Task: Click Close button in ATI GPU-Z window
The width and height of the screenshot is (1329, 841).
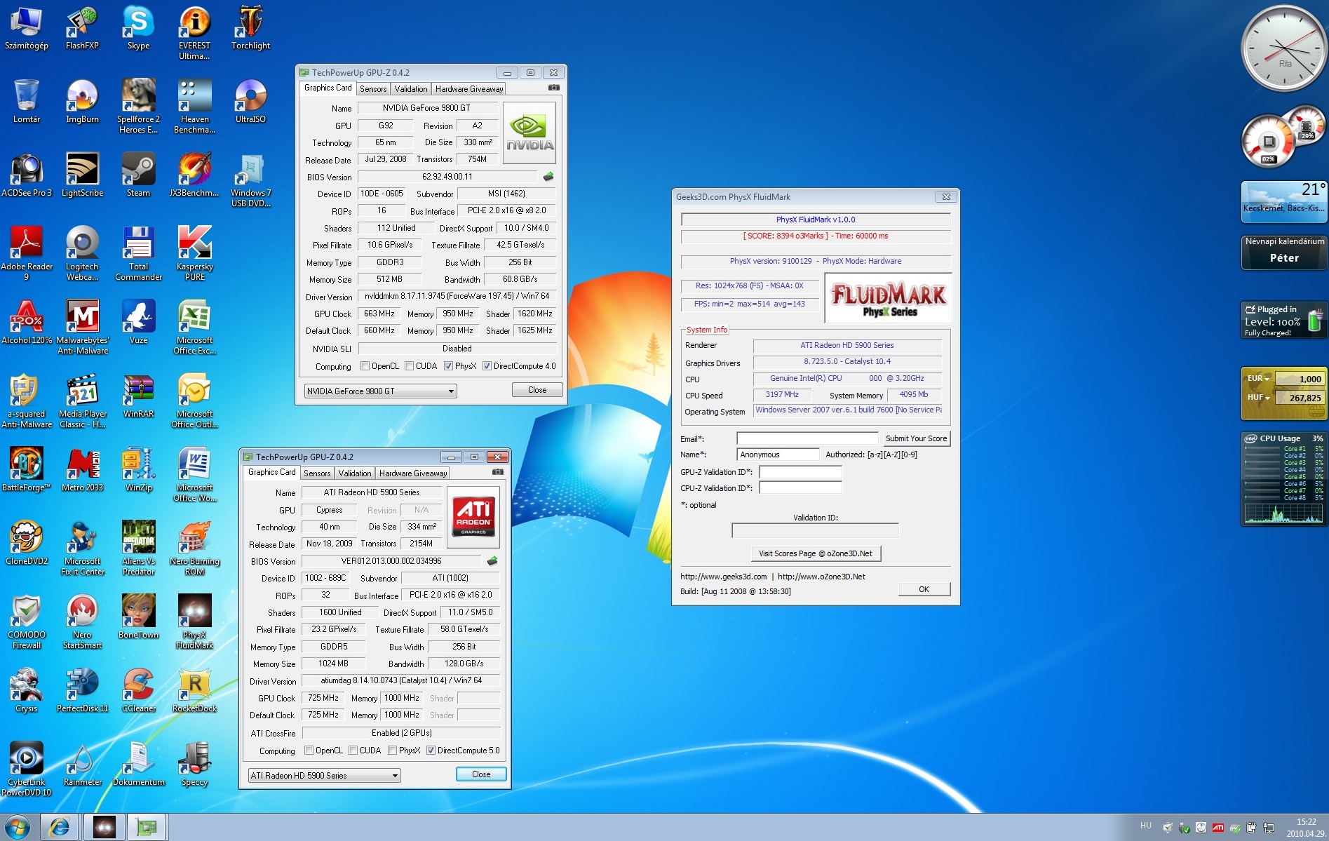Action: (x=481, y=774)
